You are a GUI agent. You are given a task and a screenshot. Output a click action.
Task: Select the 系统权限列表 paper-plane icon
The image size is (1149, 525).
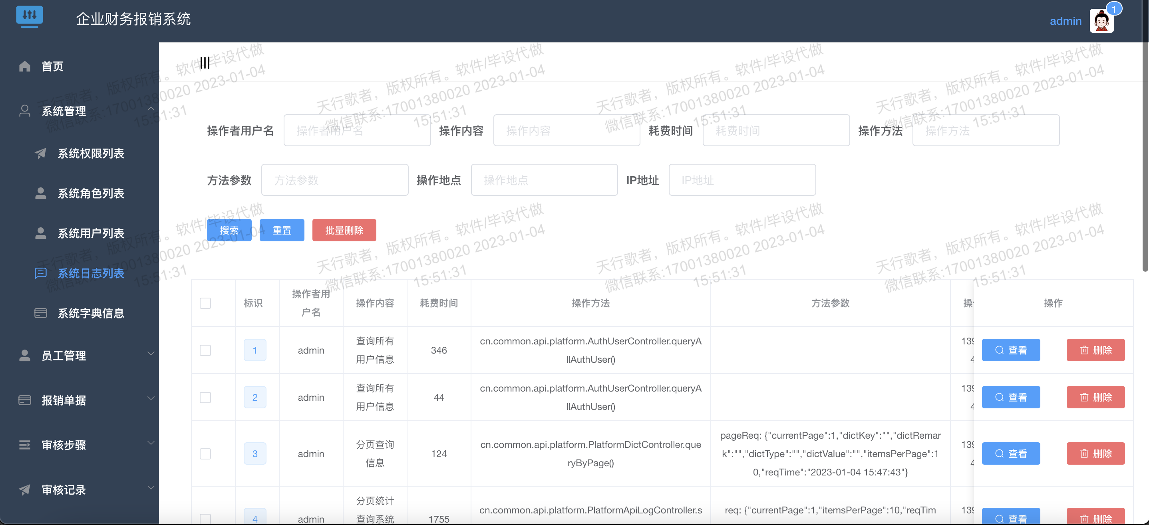pyautogui.click(x=41, y=153)
